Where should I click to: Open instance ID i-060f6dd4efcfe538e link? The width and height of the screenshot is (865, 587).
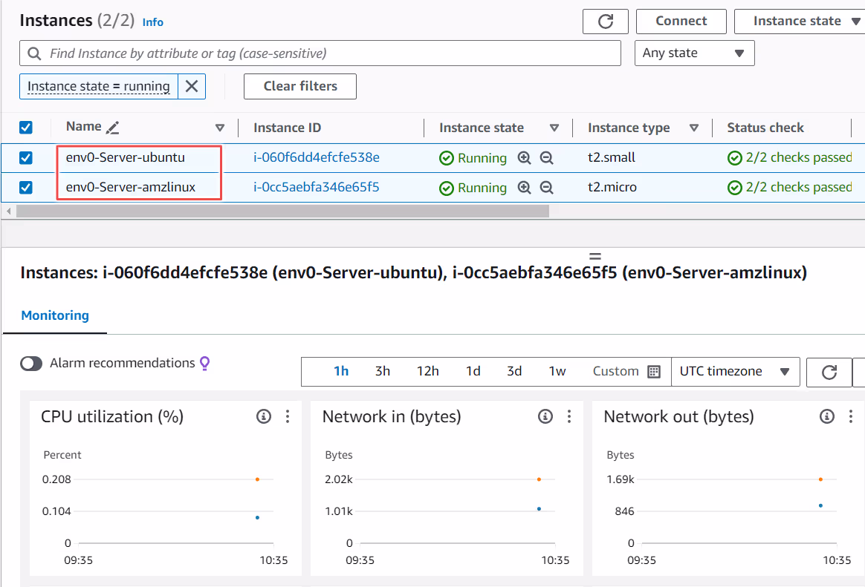click(x=316, y=157)
